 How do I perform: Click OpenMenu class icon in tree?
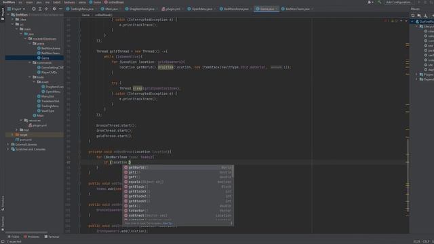(43, 91)
